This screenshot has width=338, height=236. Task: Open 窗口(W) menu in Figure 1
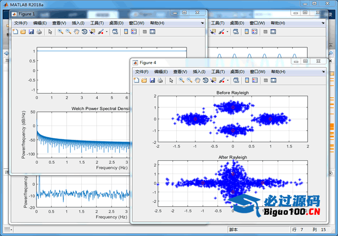[x=137, y=23]
